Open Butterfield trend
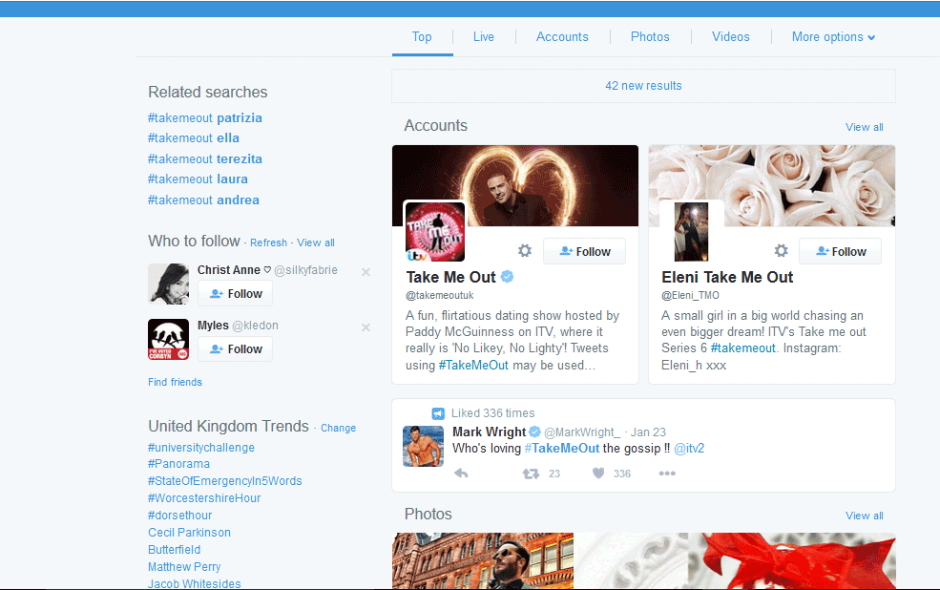Viewport: 940px width, 590px height. (x=175, y=549)
